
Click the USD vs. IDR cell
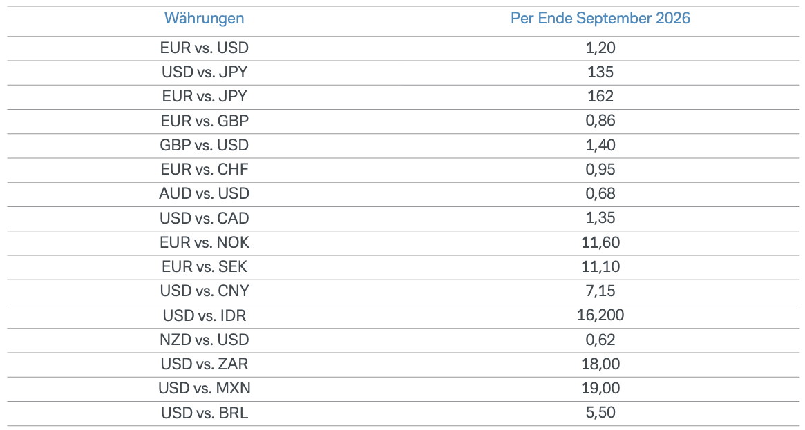coord(204,315)
